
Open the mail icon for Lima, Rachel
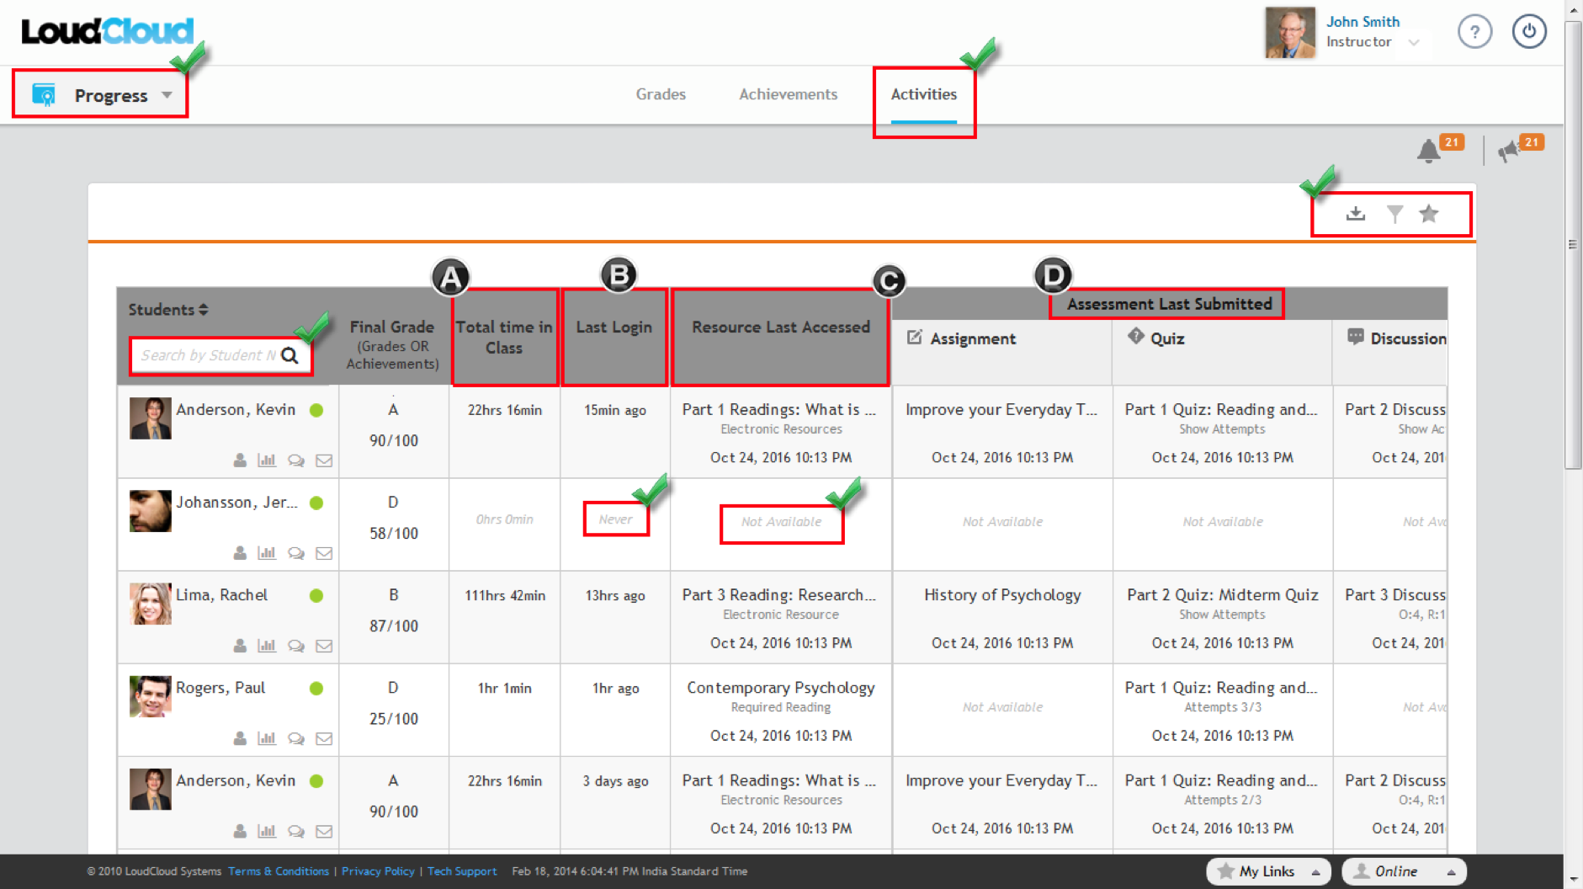pos(324,647)
